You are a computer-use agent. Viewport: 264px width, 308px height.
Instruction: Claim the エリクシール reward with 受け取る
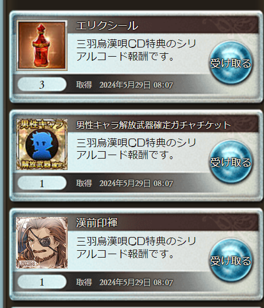231,63
